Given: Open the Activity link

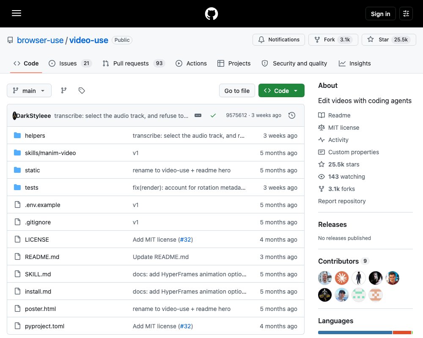Looking at the screenshot, I should (333, 140).
